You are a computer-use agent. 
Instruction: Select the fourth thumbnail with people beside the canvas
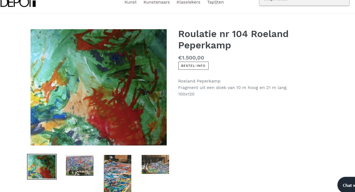[155, 164]
